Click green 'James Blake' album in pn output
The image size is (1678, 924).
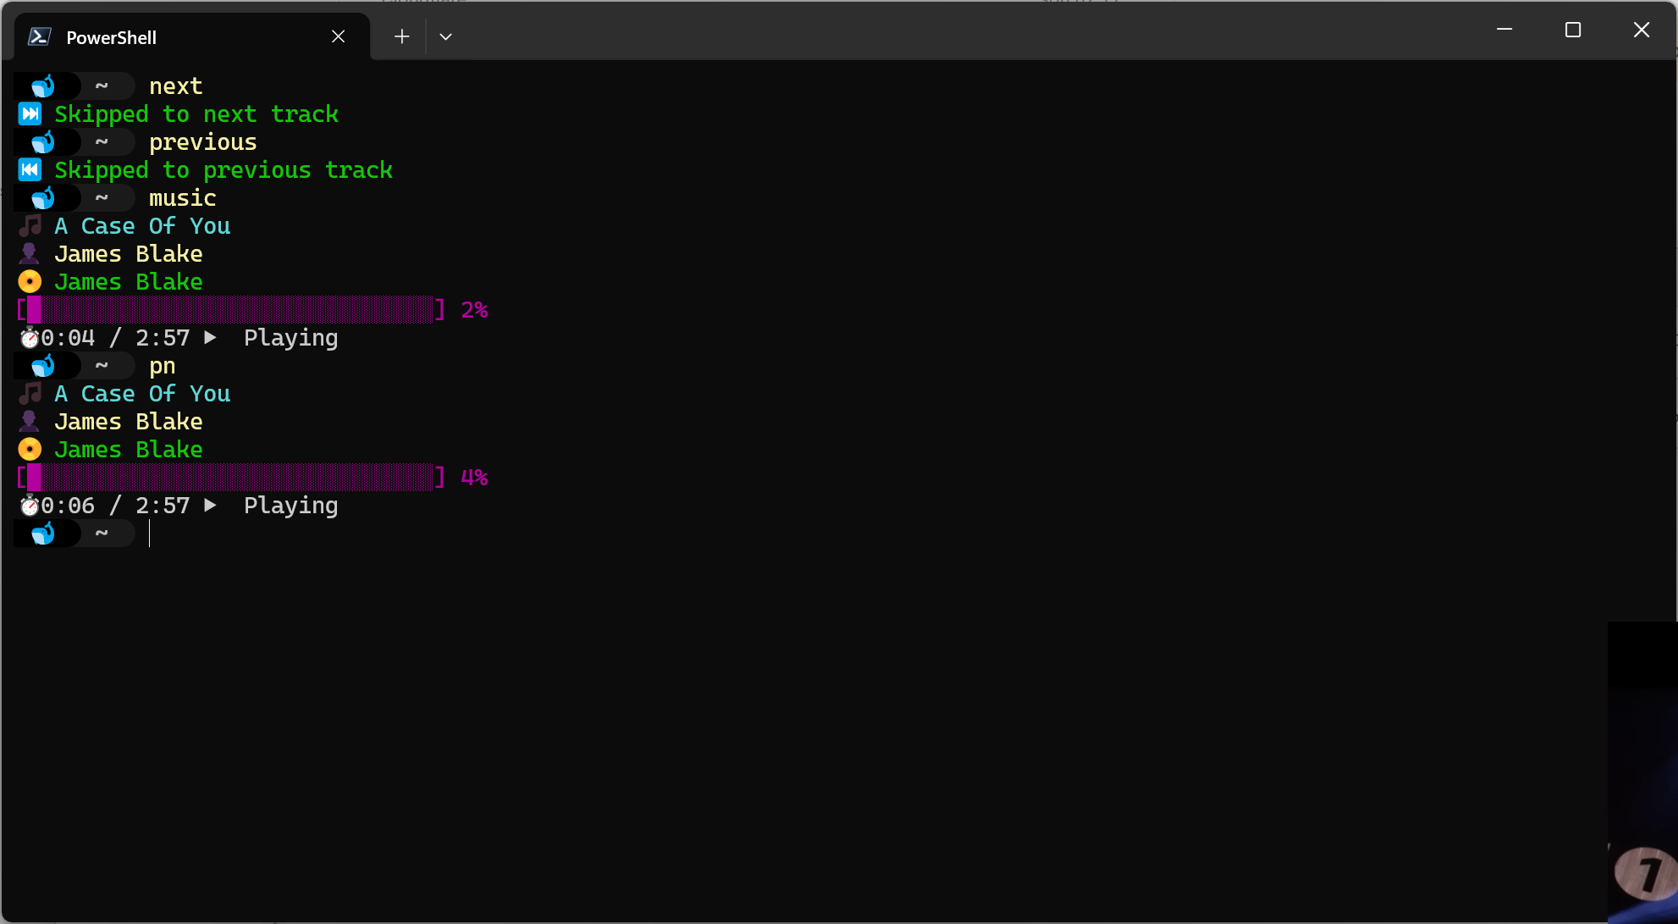(x=129, y=449)
